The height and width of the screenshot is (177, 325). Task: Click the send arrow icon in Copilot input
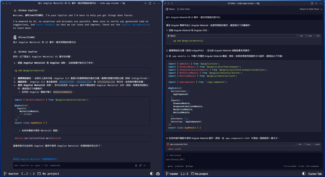[145, 165]
